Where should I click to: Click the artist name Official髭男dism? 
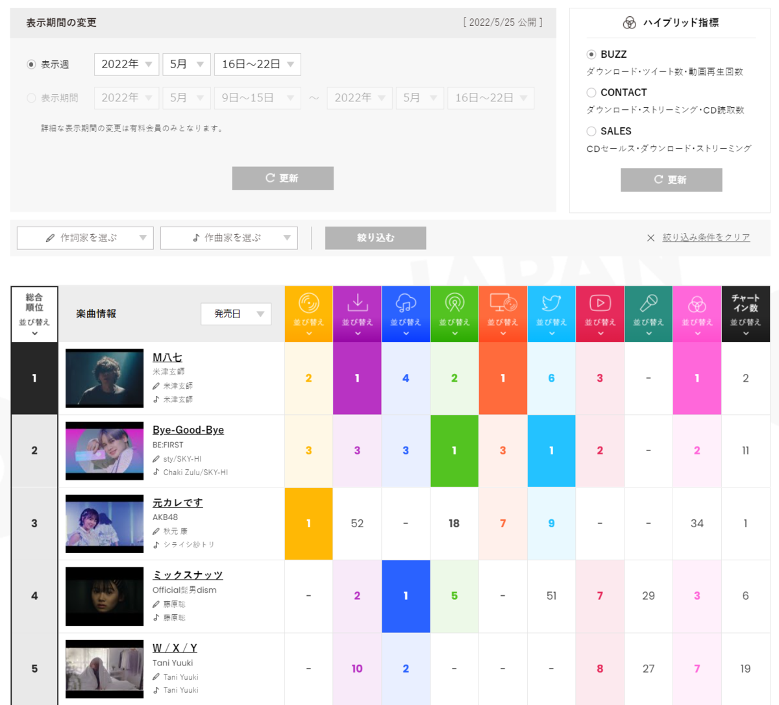tap(184, 590)
